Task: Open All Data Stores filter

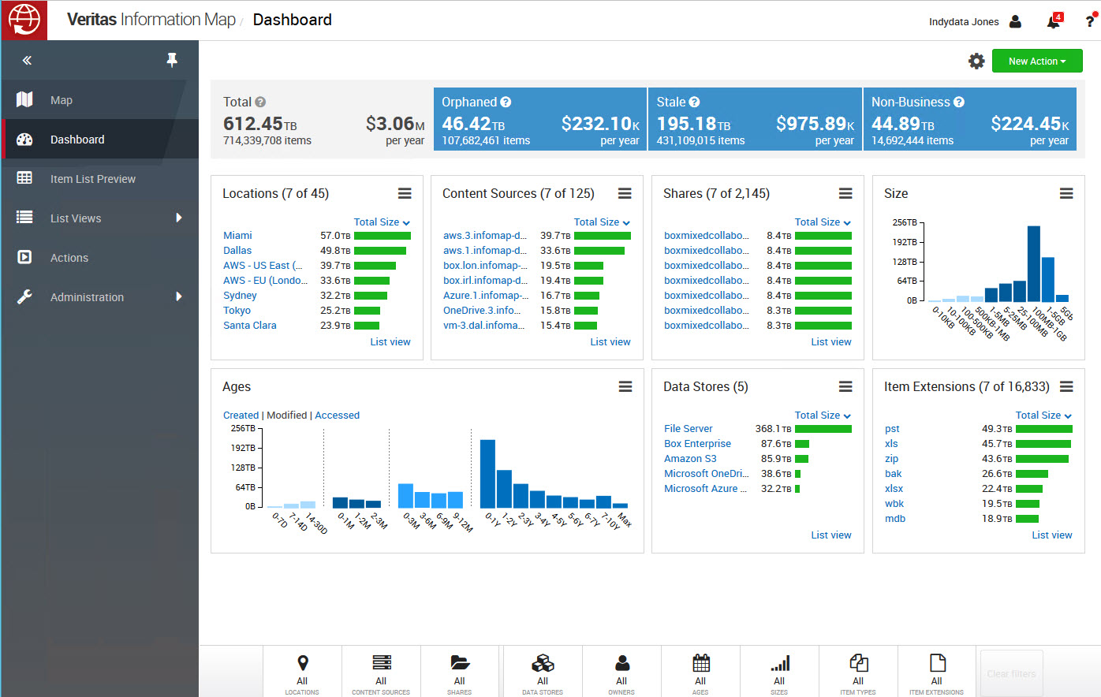Action: coord(543,672)
